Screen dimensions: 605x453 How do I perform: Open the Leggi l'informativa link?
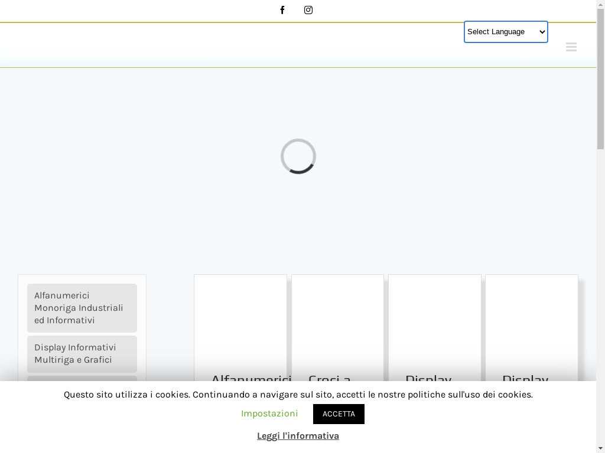pyautogui.click(x=298, y=436)
